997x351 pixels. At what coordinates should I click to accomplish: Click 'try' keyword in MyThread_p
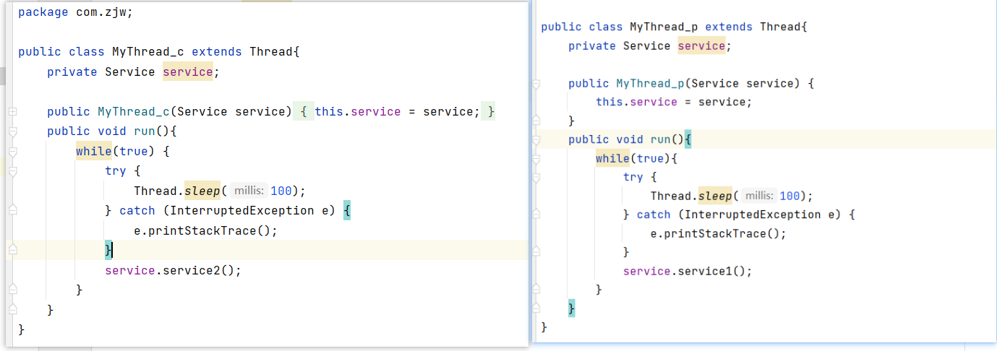[x=633, y=177]
